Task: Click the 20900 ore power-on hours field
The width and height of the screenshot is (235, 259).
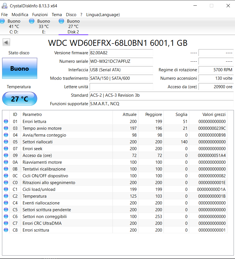Action: tap(216, 87)
